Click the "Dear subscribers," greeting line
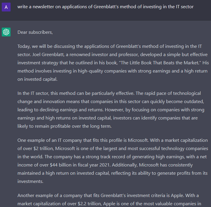 (x=35, y=32)
